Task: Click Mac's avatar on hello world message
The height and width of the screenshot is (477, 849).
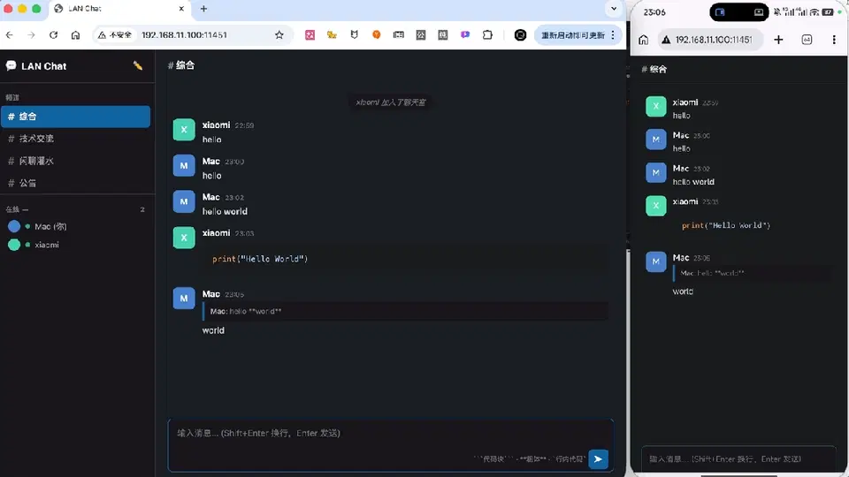Action: click(x=184, y=201)
